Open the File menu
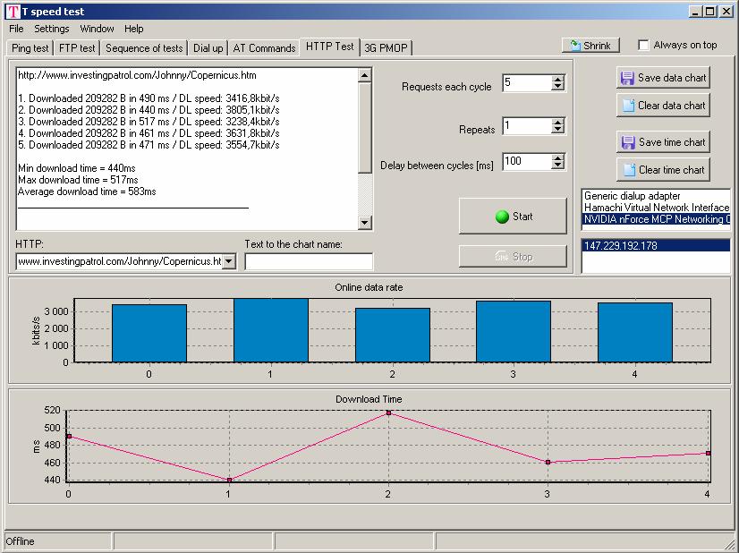The image size is (739, 553). 16,29
